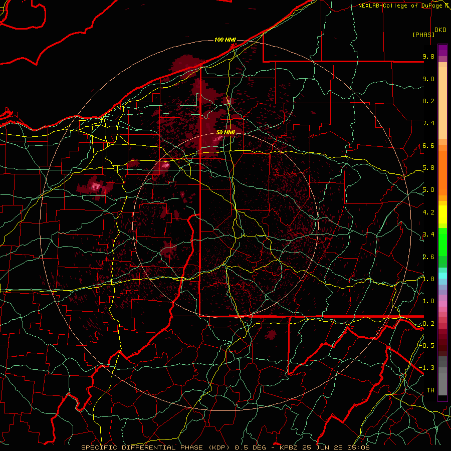The image size is (451, 451).
Task: Pick the cyan segment of the color bar
Action: point(442,275)
